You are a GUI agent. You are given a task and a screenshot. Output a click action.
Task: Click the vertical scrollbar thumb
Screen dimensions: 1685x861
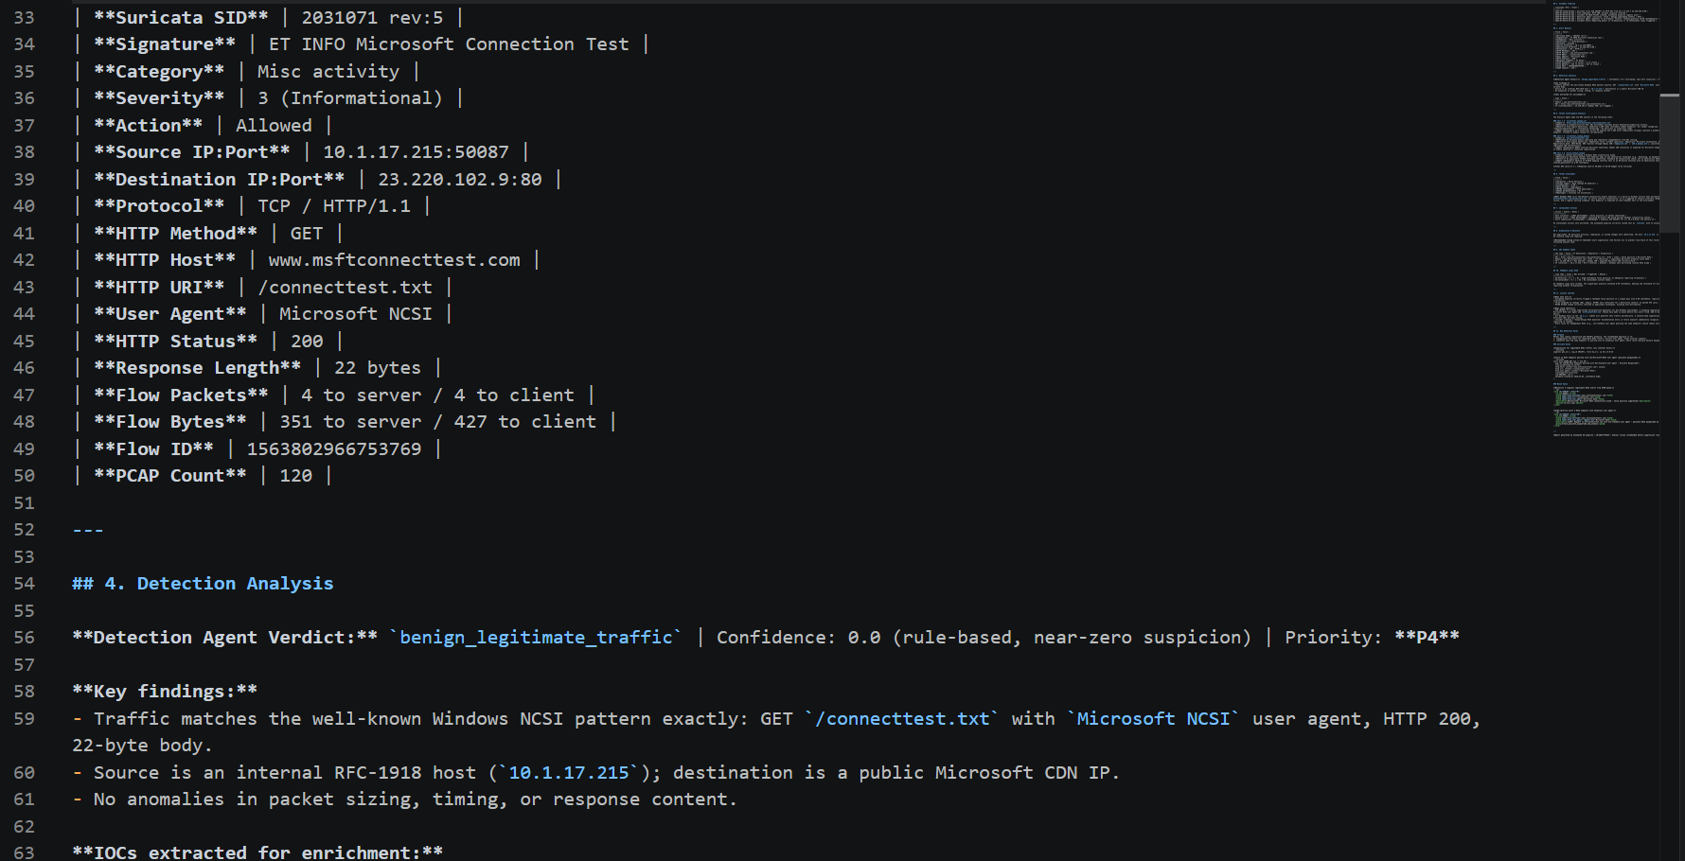1670,163
